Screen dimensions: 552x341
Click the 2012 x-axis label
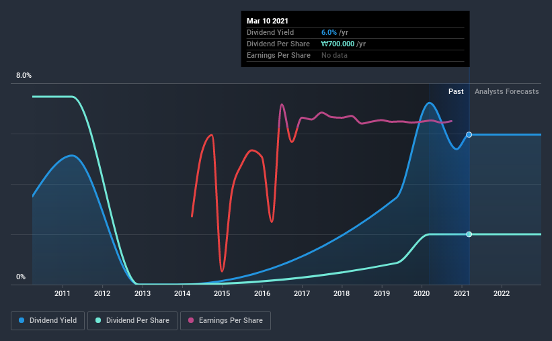point(102,293)
